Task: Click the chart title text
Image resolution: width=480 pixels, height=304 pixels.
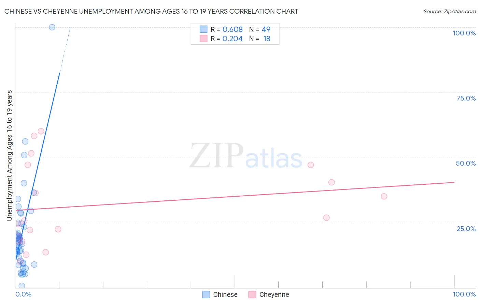Action: pos(151,12)
